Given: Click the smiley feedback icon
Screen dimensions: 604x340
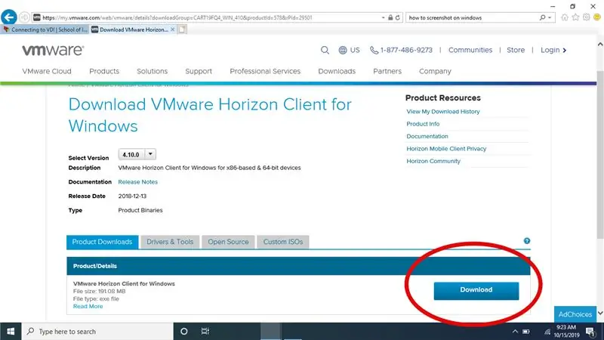Looking at the screenshot, I should point(597,17).
